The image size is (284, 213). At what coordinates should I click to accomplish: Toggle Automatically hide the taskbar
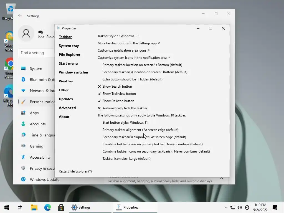(122, 108)
